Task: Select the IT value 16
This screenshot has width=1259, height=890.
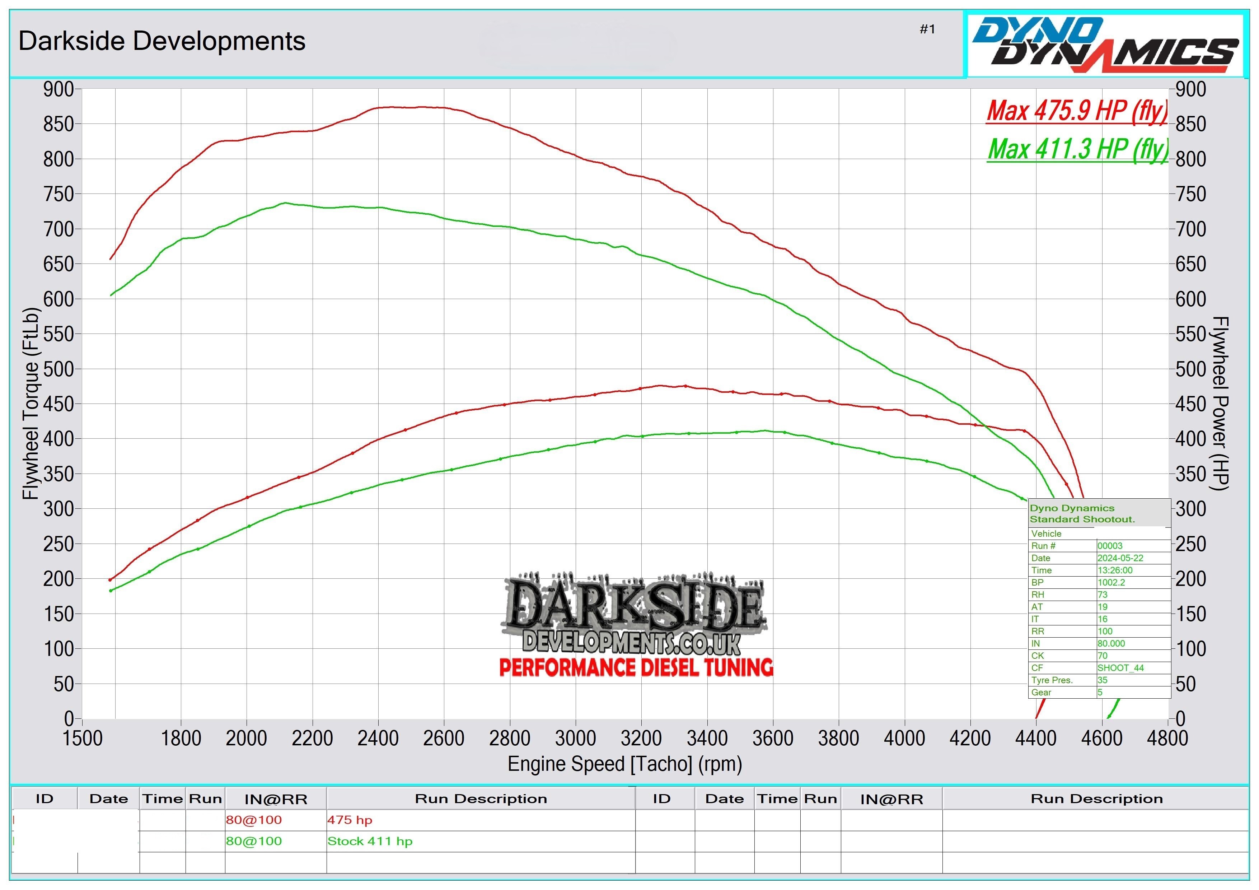Action: (1102, 619)
